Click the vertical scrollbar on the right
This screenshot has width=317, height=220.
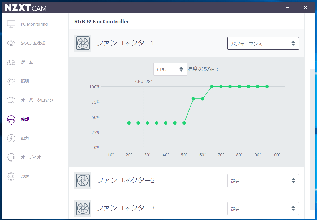pos(312,139)
